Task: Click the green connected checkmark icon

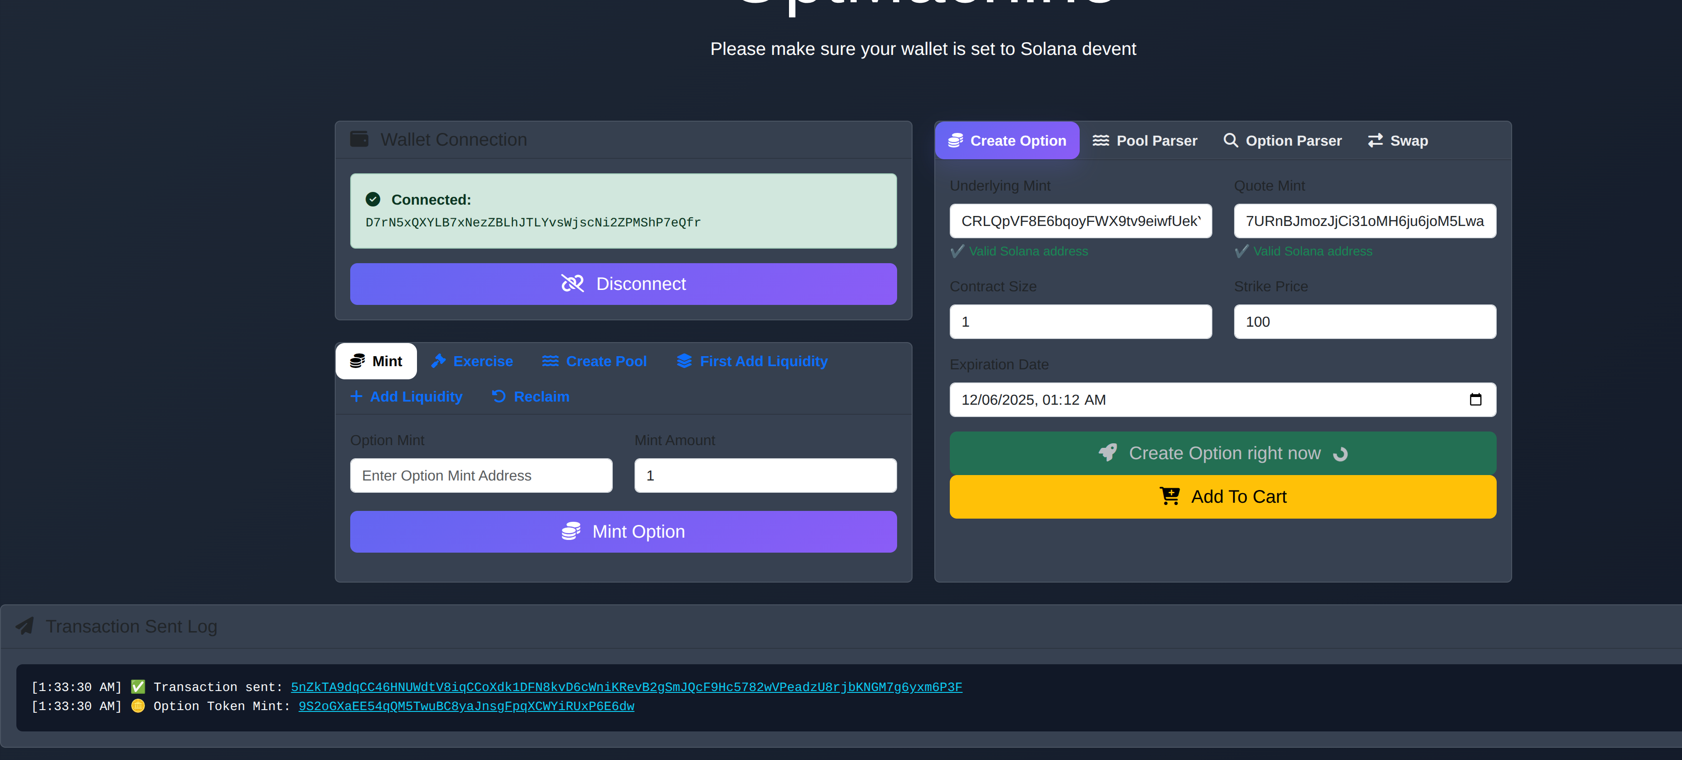Action: (373, 199)
